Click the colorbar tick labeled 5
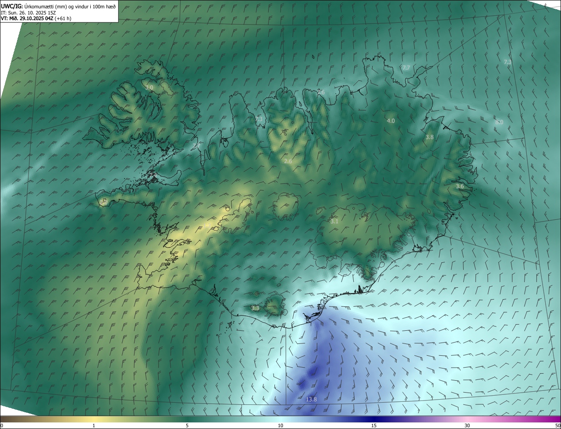561x429 pixels. tap(187, 426)
